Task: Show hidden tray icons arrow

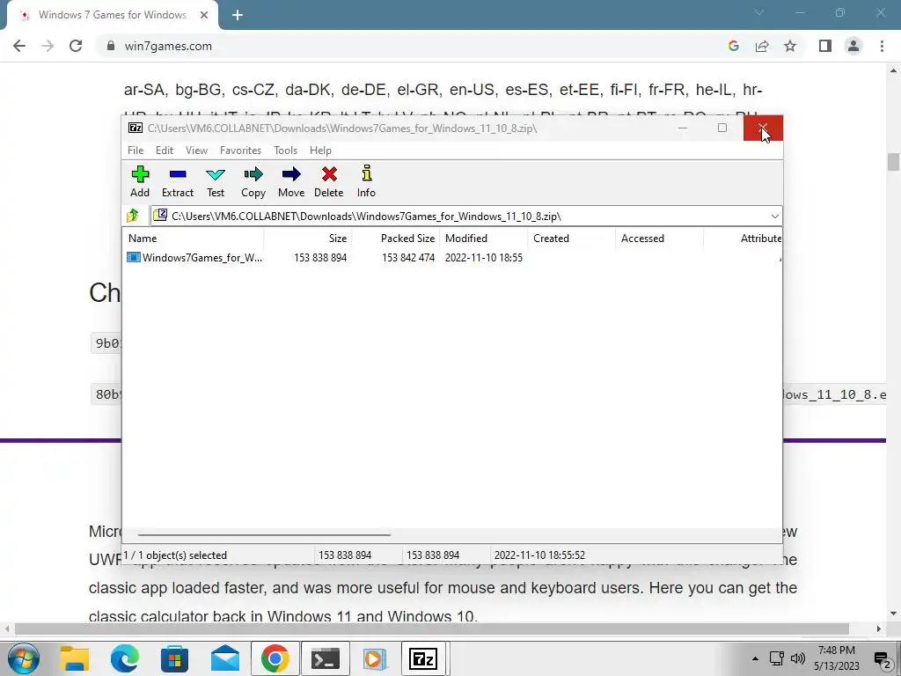Action: (755, 658)
